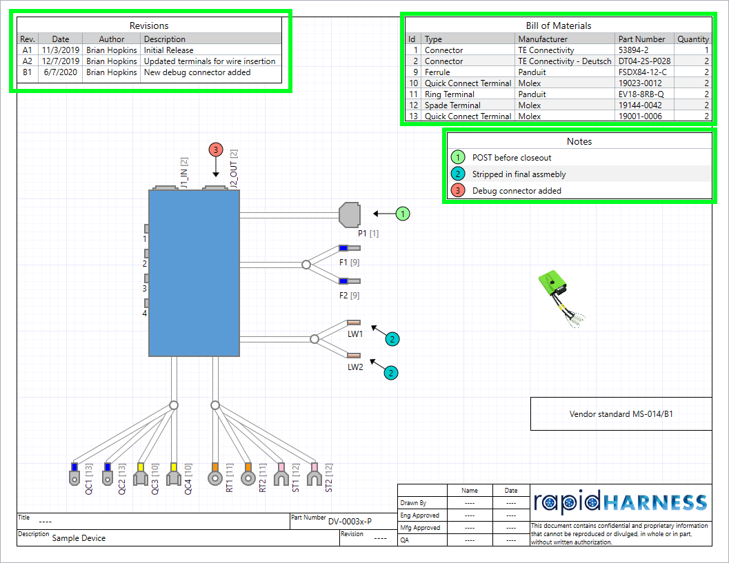Click the RT2 ring terminal symbol
The width and height of the screenshot is (729, 563).
coord(248,474)
